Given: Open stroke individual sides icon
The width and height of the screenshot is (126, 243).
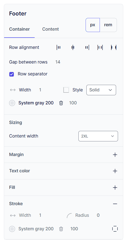Looking at the screenshot, I should pyautogui.click(x=115, y=229).
